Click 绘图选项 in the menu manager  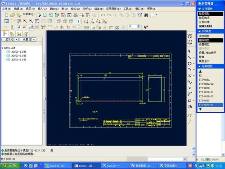(204, 18)
